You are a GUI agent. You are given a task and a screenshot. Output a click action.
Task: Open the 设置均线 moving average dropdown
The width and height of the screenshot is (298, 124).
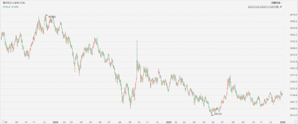(x=277, y=2)
